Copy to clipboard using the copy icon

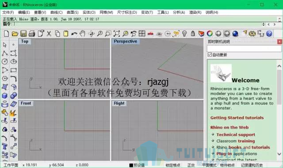click(x=57, y=34)
